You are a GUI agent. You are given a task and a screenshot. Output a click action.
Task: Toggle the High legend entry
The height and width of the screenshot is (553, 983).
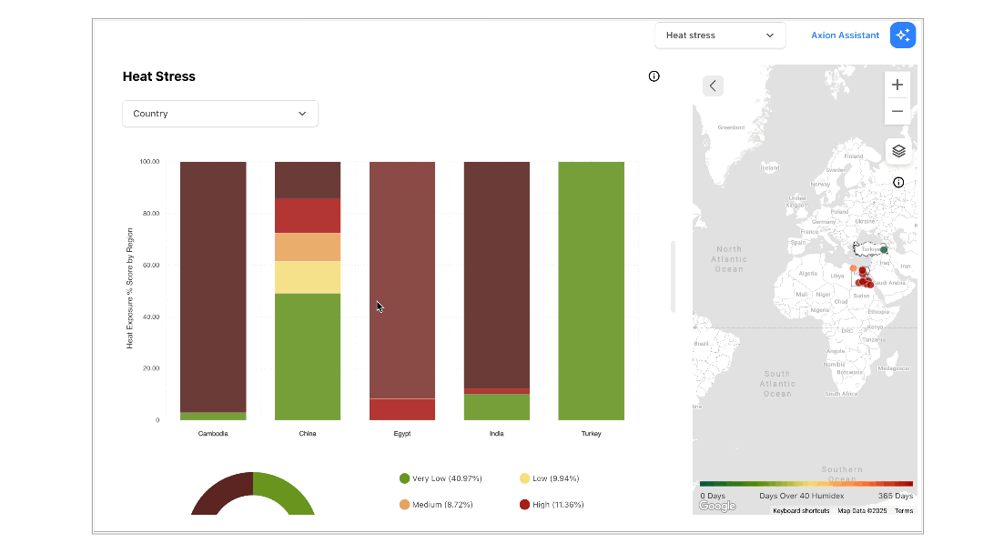click(x=552, y=505)
